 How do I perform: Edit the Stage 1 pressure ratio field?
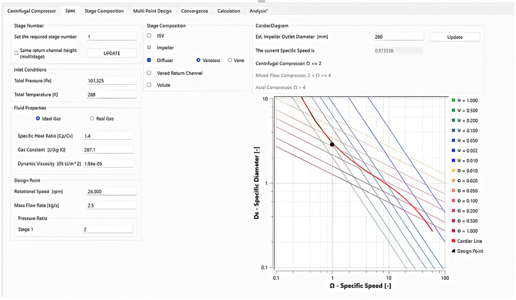pos(108,229)
